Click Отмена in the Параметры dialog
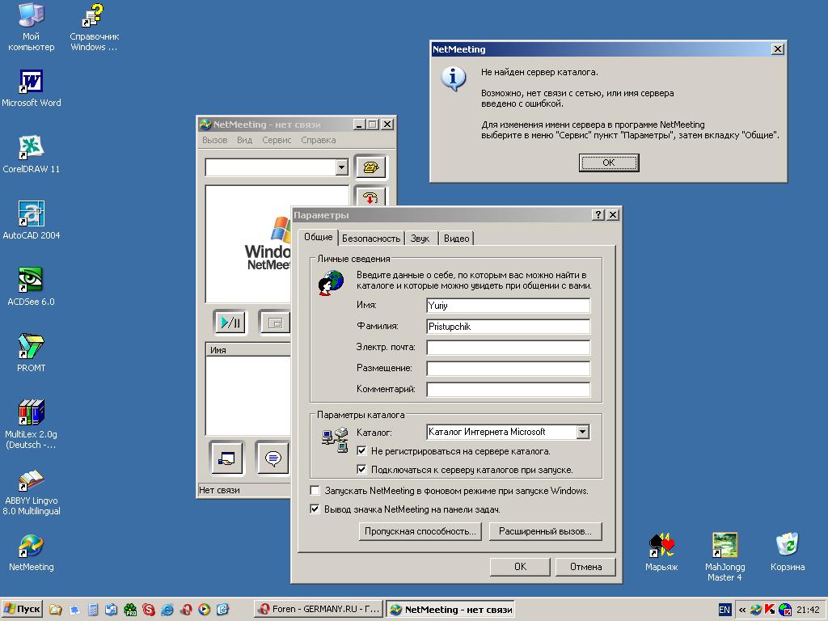The image size is (828, 621). 585,567
